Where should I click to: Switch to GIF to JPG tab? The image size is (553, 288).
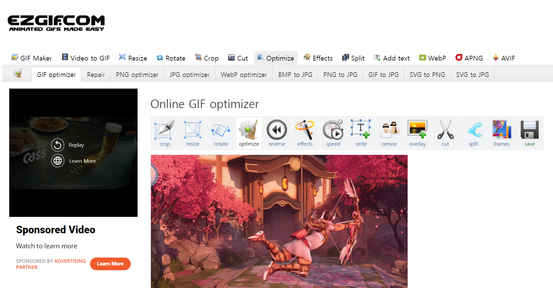384,75
